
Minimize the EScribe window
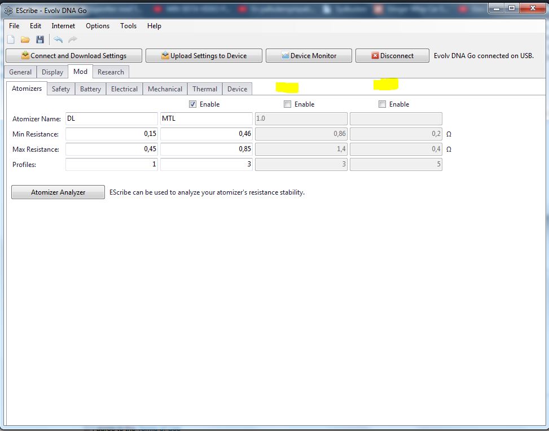[x=496, y=8]
